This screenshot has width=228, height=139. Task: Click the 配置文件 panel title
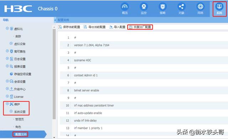point(63,20)
